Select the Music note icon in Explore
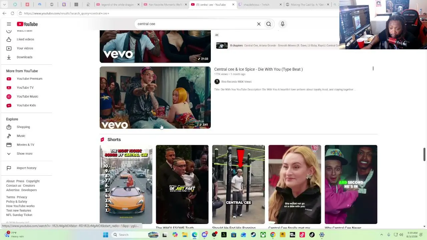The height and width of the screenshot is (240, 427). coord(9,136)
